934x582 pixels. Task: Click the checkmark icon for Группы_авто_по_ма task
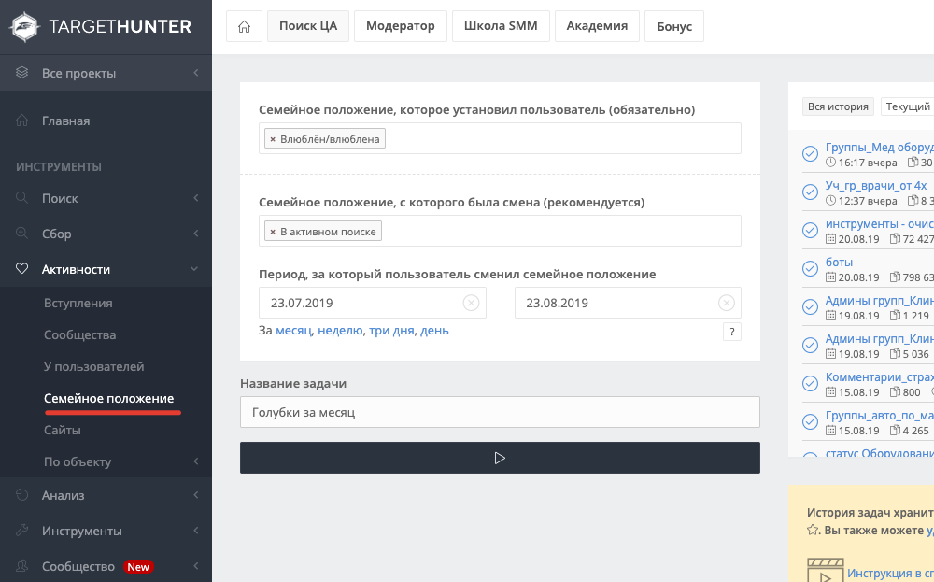[x=810, y=421]
